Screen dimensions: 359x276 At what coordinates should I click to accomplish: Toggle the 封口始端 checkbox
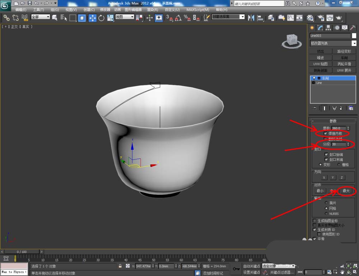(x=326, y=154)
